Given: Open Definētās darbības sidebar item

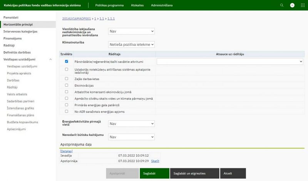Looking at the screenshot, I should tap(17, 52).
